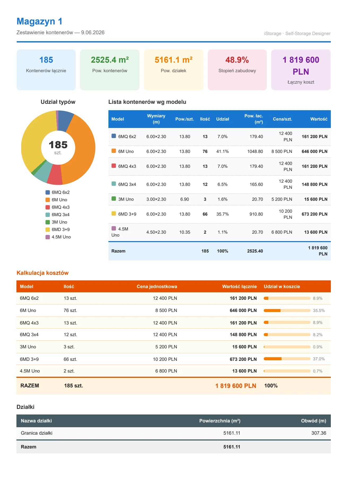Click the purple 4.5M Uno legend swatch
347x492 pixels.
(48, 237)
